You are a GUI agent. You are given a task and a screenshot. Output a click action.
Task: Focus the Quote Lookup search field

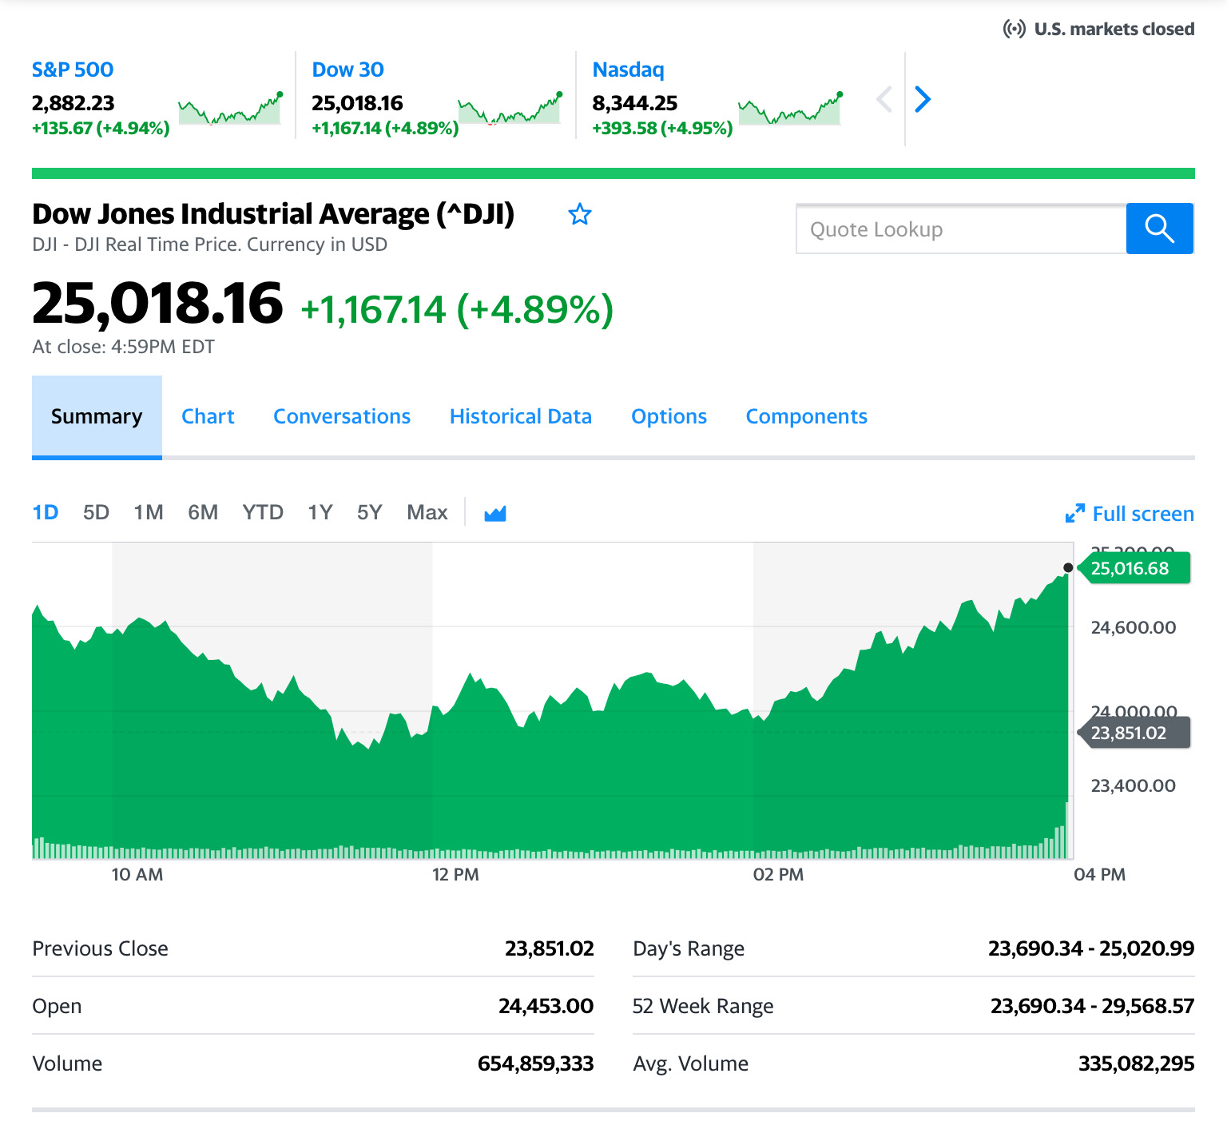(x=961, y=229)
